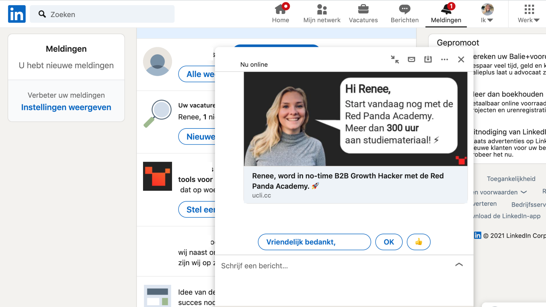
Task: Click the ucli.cc link source
Action: [x=261, y=195]
